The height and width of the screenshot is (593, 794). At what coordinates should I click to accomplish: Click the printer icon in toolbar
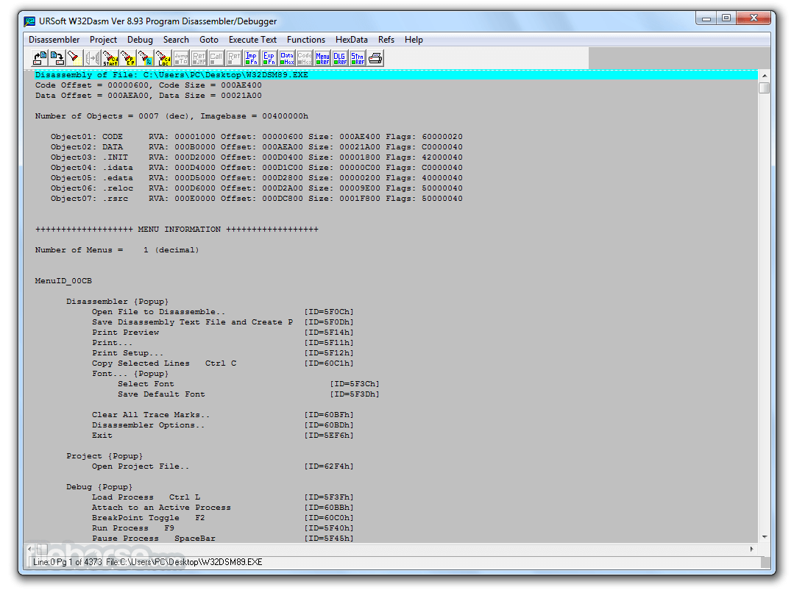[x=375, y=58]
